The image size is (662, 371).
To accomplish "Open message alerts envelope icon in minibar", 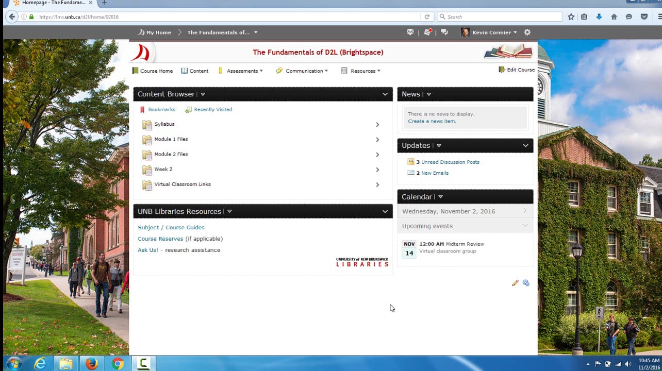I will pyautogui.click(x=410, y=32).
